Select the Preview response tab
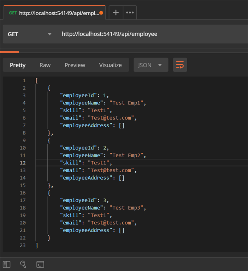 coord(75,65)
